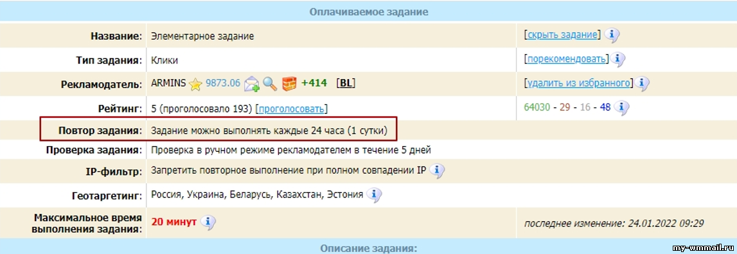737x254 pixels.
Task: Click the gray count 16
Action: (585, 107)
